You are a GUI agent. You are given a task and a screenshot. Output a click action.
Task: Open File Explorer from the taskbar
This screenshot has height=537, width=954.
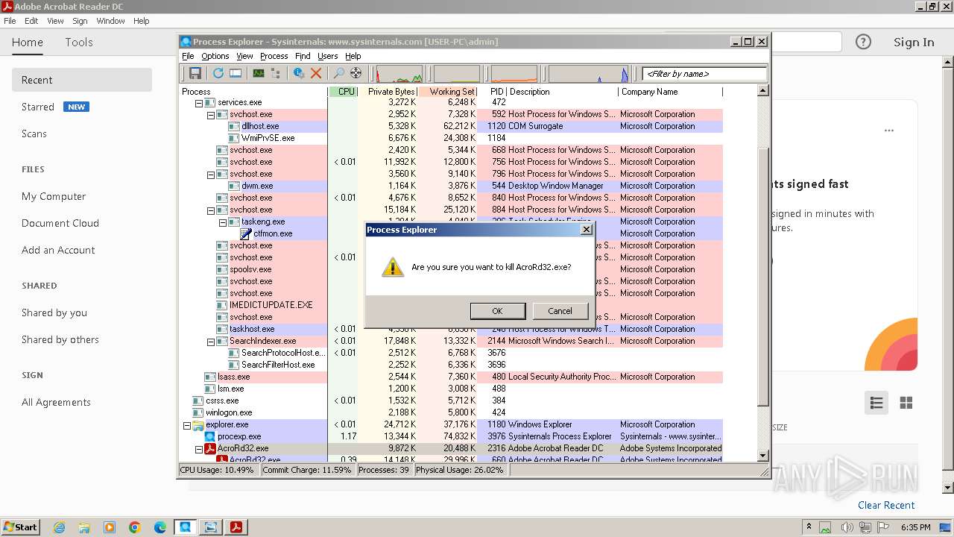84,527
